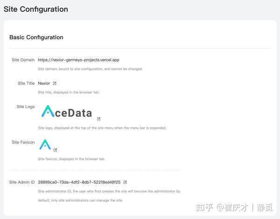Image resolution: width=280 pixels, height=219 pixels.
Task: Edit the Site Title Nexior
Action: (x=55, y=83)
